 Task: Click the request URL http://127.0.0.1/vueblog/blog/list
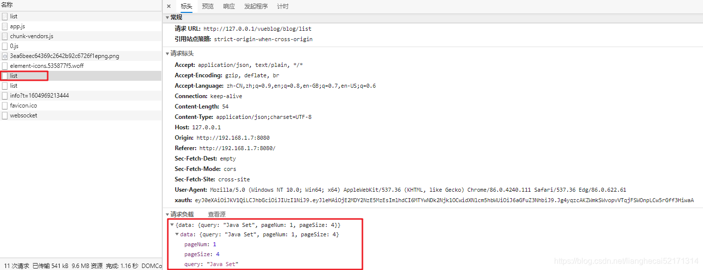258,29
